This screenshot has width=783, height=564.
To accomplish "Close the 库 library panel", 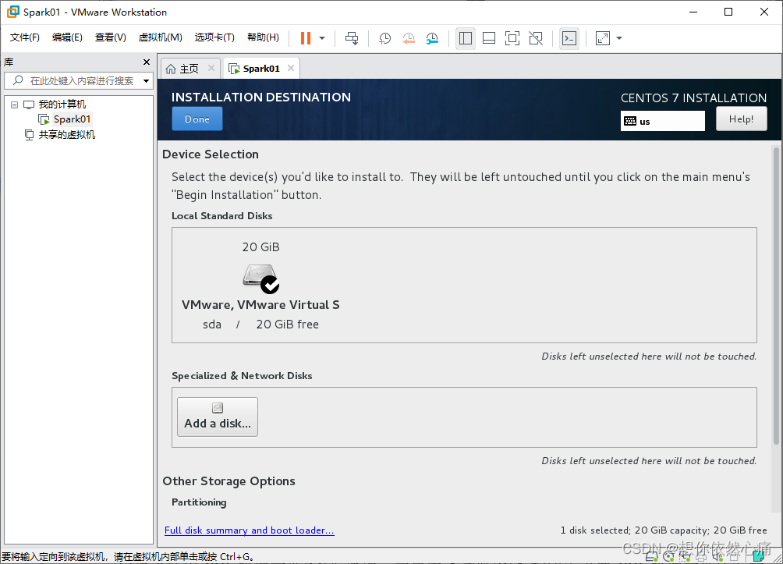I will click(x=147, y=62).
